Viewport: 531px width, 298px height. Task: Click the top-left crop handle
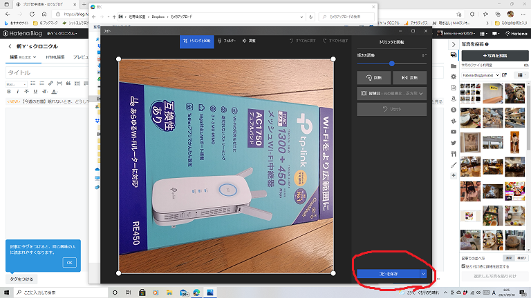point(118,59)
